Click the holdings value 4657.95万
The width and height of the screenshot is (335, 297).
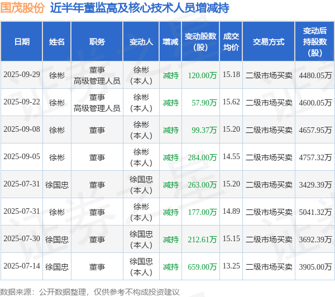(315, 130)
